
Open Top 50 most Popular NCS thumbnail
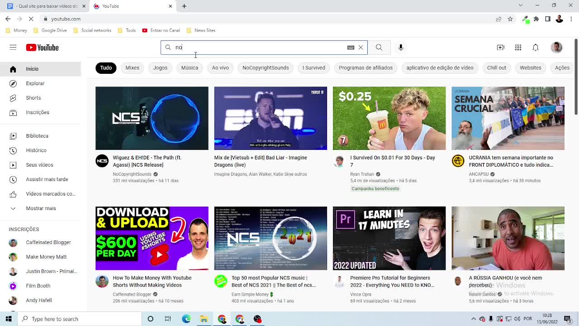pyautogui.click(x=271, y=238)
